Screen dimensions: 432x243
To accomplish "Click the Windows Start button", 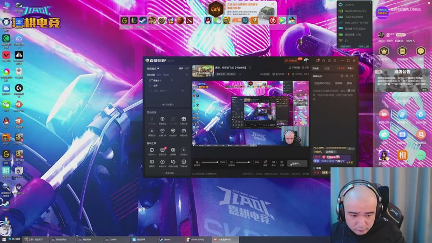I will (x=4, y=240).
